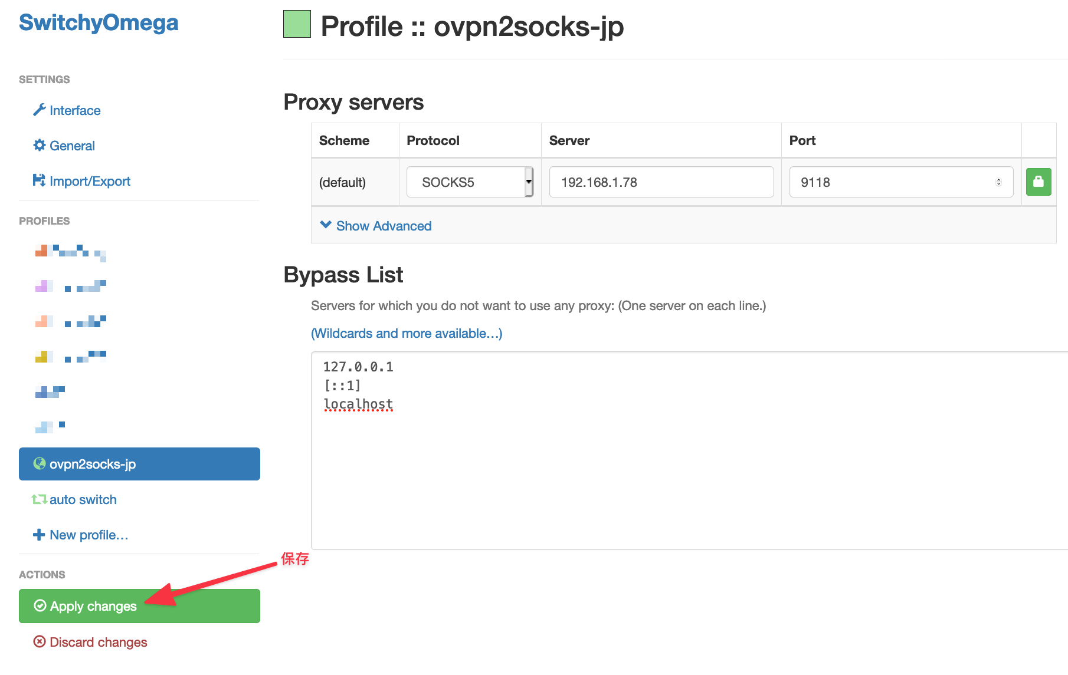Click the wrench icon beside Interface

coord(39,110)
